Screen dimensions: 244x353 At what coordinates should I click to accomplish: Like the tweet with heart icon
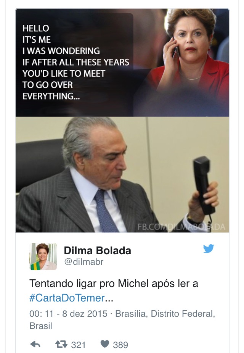104,344
